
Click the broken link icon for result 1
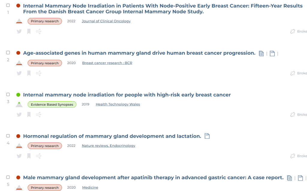pyautogui.click(x=293, y=31)
